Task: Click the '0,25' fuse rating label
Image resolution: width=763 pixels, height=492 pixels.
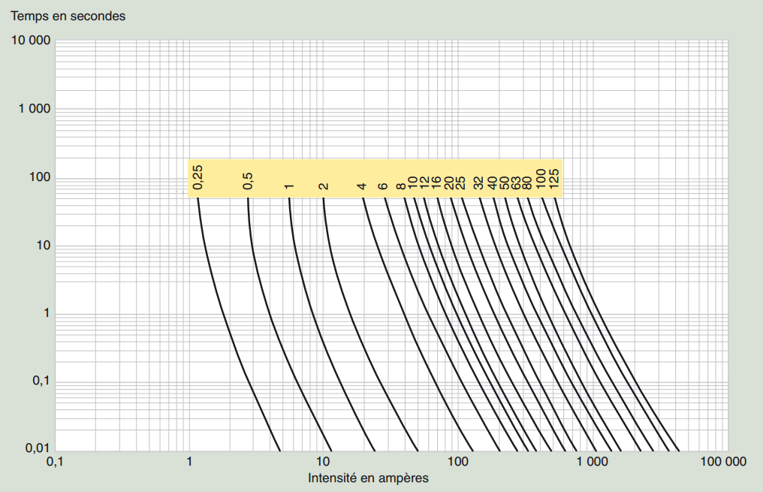Action: [x=198, y=177]
